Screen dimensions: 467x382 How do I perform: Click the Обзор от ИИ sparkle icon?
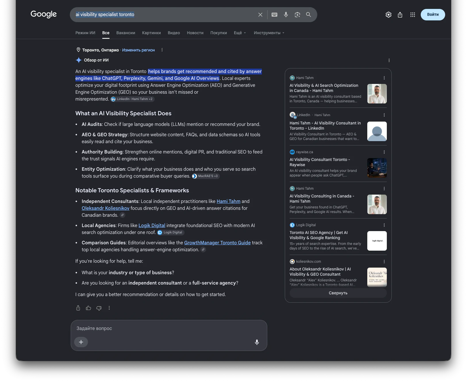click(79, 60)
